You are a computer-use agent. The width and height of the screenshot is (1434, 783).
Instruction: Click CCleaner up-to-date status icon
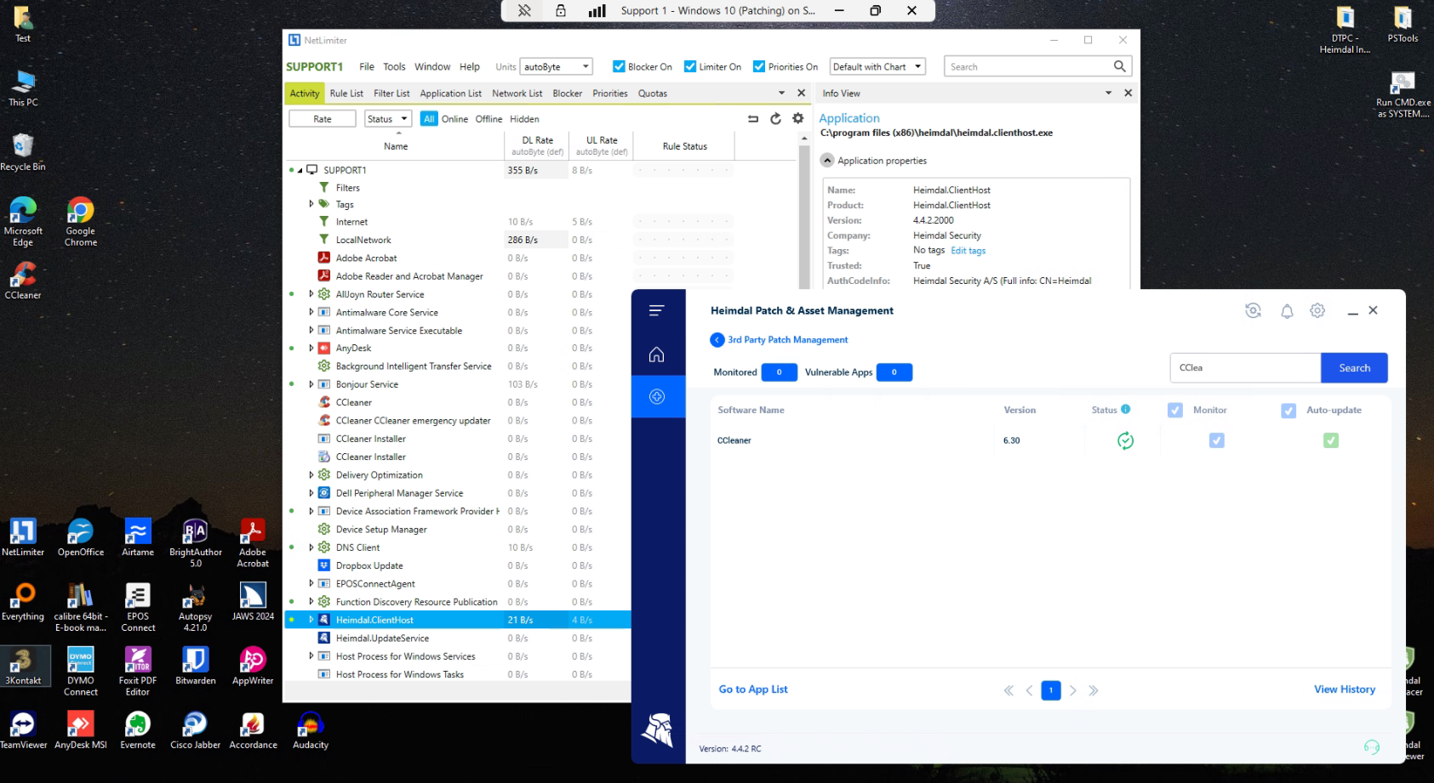tap(1125, 440)
